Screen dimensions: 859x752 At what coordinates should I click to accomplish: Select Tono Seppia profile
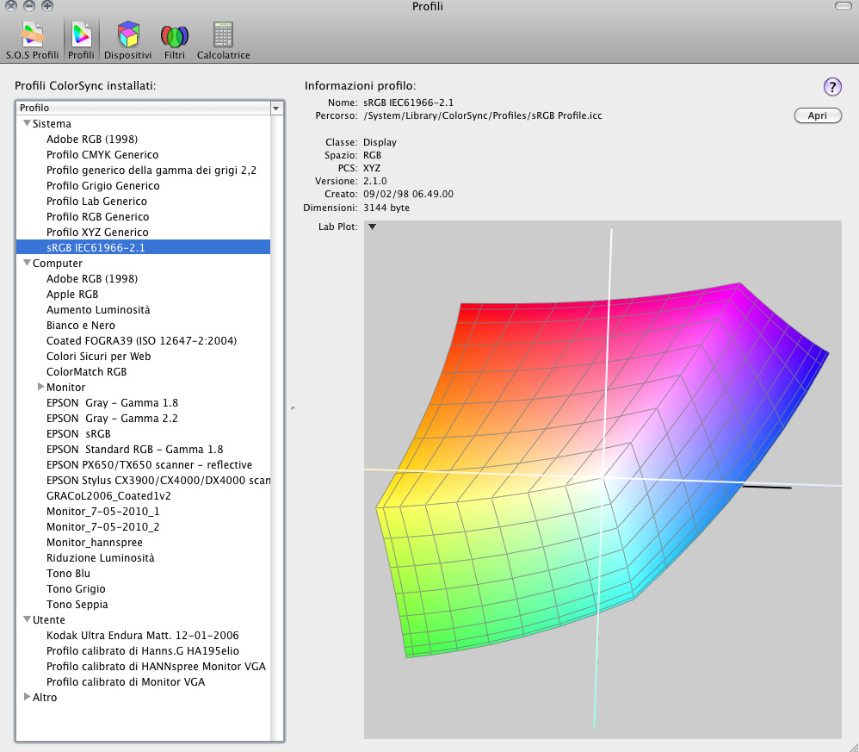point(77,605)
